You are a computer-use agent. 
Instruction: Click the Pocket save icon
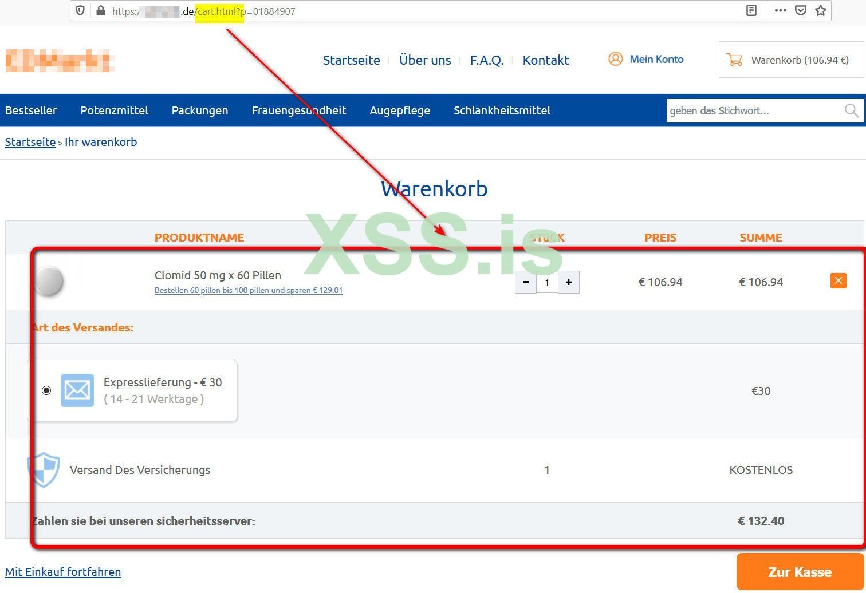tap(801, 10)
